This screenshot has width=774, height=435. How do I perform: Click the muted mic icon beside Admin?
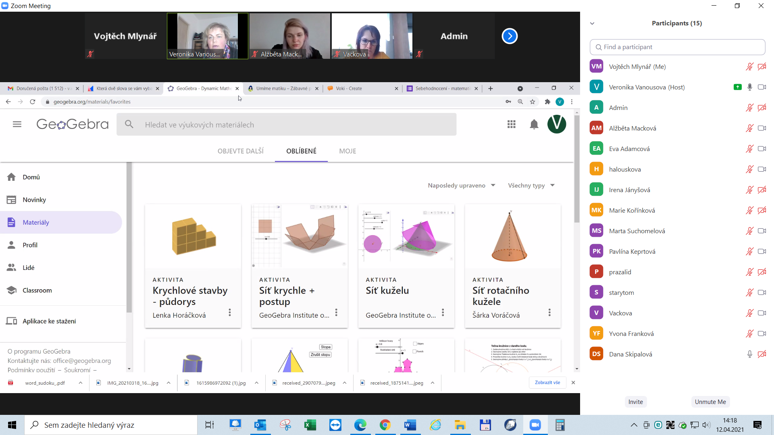(750, 108)
